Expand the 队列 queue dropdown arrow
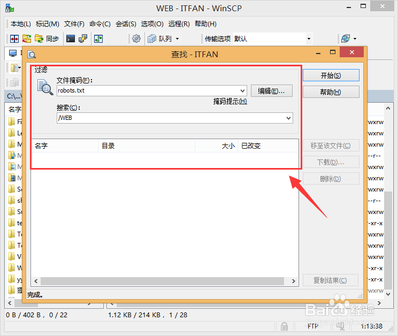This screenshot has width=398, height=336. (x=177, y=39)
